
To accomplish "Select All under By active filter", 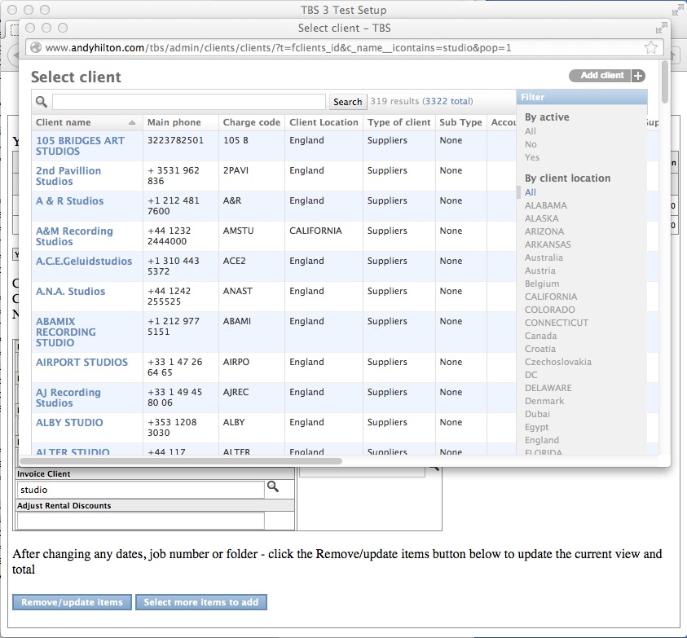I will (531, 131).
